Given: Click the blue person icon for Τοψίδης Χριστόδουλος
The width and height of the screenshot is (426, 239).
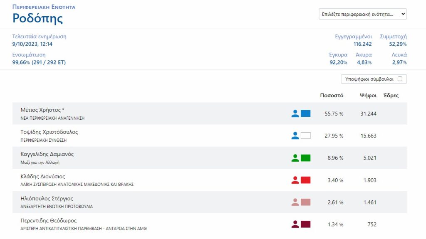Looking at the screenshot, I should click(295, 136).
